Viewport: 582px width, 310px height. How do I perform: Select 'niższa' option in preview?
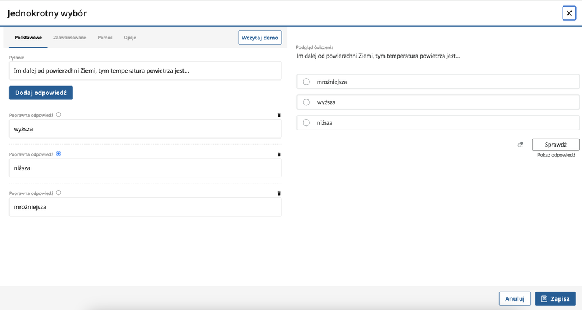point(306,123)
